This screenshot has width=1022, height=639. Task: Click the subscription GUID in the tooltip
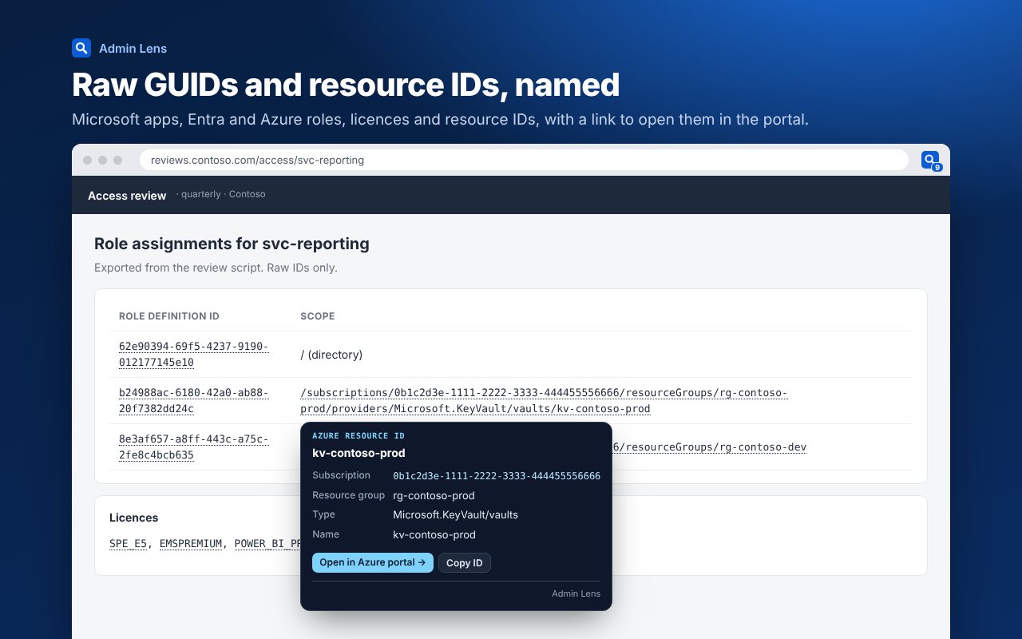pos(497,475)
